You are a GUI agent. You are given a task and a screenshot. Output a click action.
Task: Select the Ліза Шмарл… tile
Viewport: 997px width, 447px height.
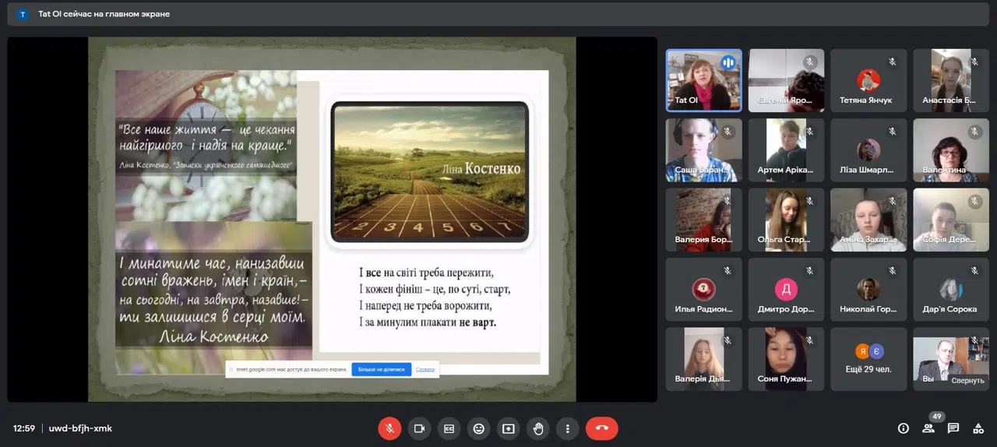pyautogui.click(x=868, y=150)
